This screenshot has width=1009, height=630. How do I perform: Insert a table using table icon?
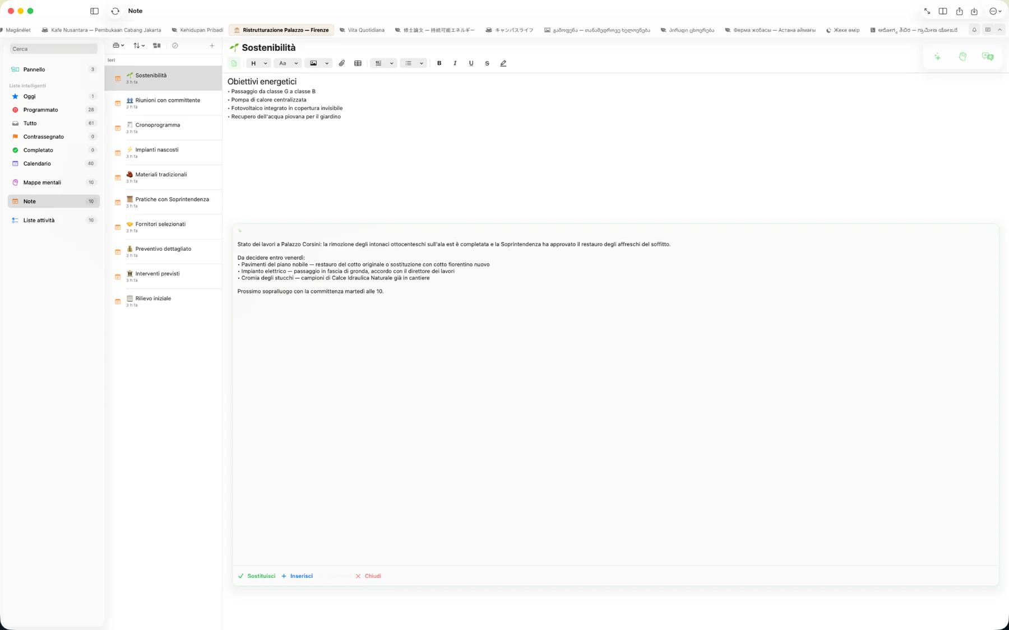(358, 63)
